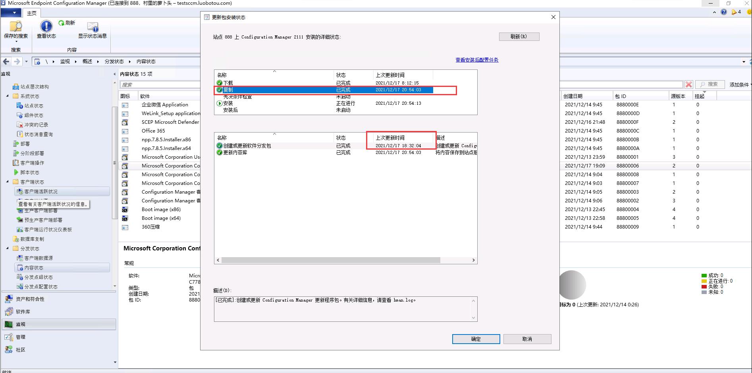Select the Post Installation (安装后) step row
Image resolution: width=752 pixels, height=373 pixels.
324,110
